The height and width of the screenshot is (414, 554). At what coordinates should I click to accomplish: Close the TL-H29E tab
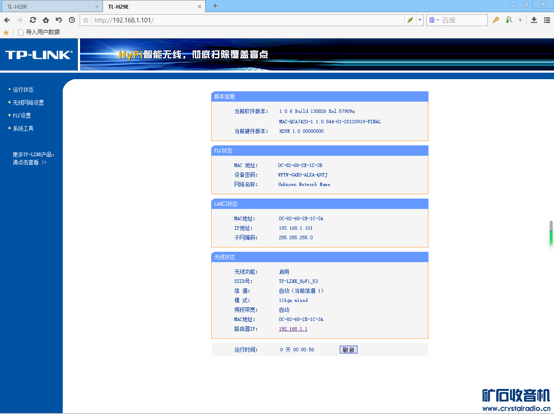tap(200, 6)
